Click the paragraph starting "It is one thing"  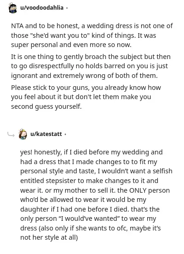pos(91,66)
